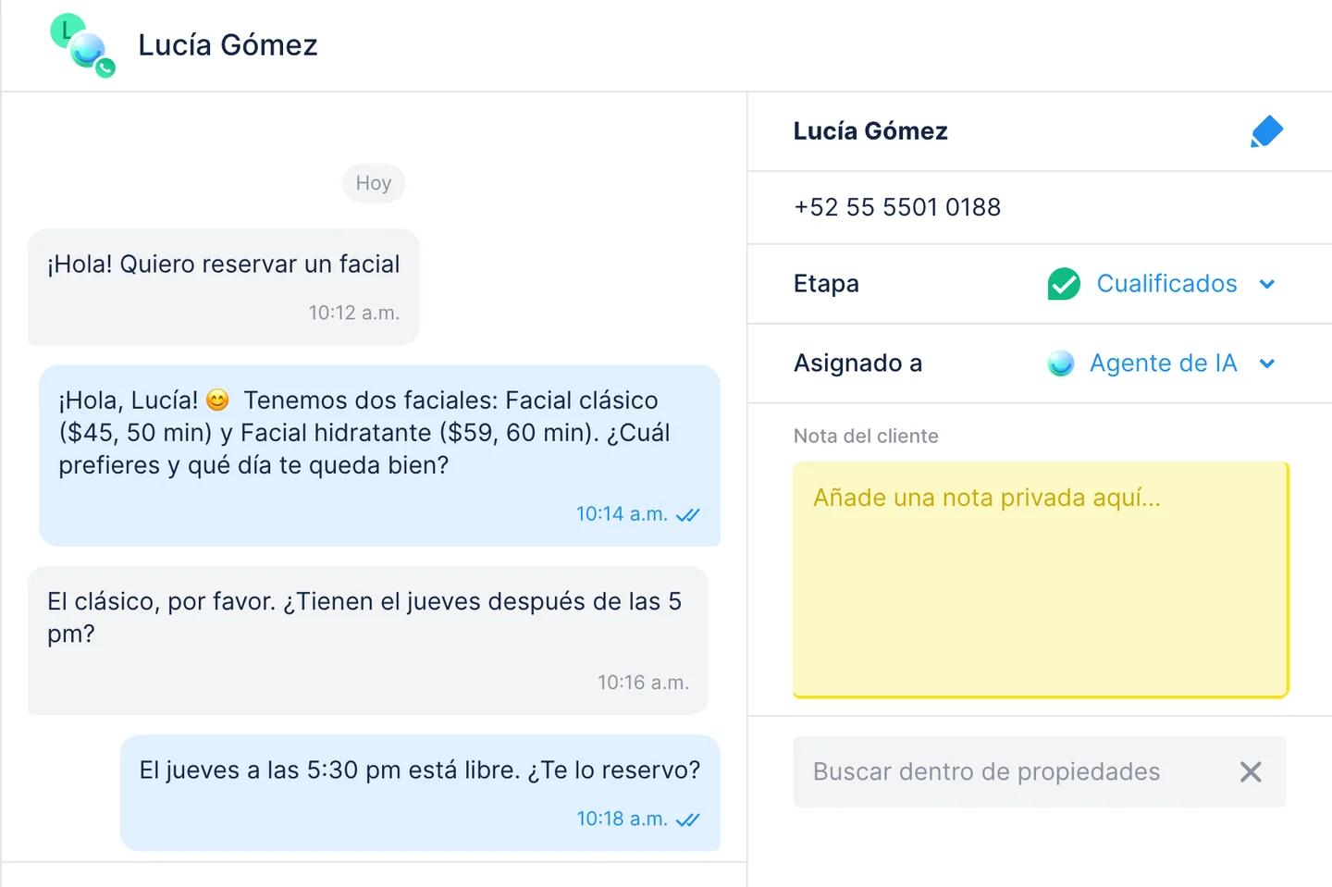
Task: Click reply listing Facial clásico and hidratante
Action: 379,455
